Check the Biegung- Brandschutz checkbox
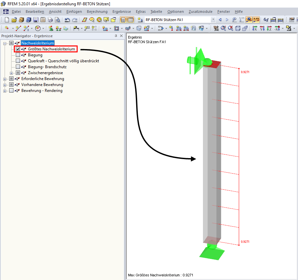This screenshot has width=298, height=280. point(18,67)
